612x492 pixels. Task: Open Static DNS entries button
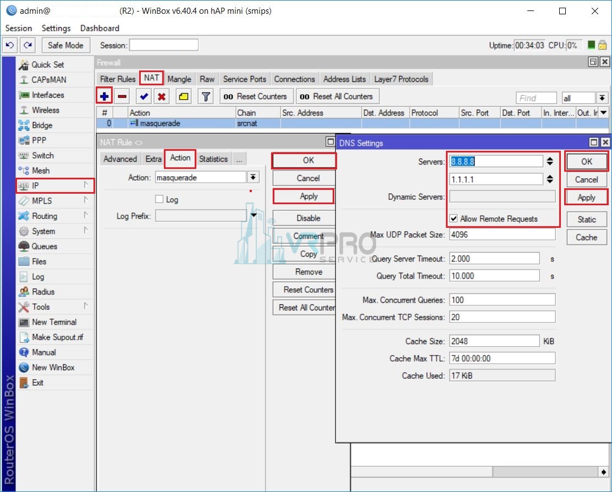tap(587, 219)
